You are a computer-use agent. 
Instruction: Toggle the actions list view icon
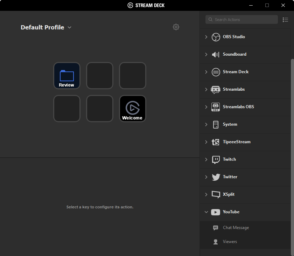[x=285, y=20]
